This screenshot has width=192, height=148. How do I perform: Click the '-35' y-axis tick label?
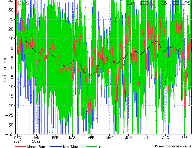(10, 134)
